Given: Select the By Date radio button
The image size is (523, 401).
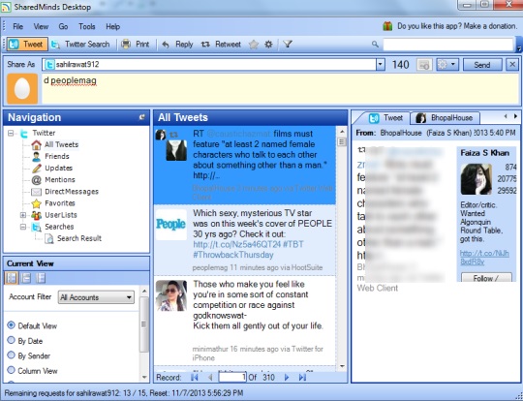Looking at the screenshot, I should (x=12, y=340).
